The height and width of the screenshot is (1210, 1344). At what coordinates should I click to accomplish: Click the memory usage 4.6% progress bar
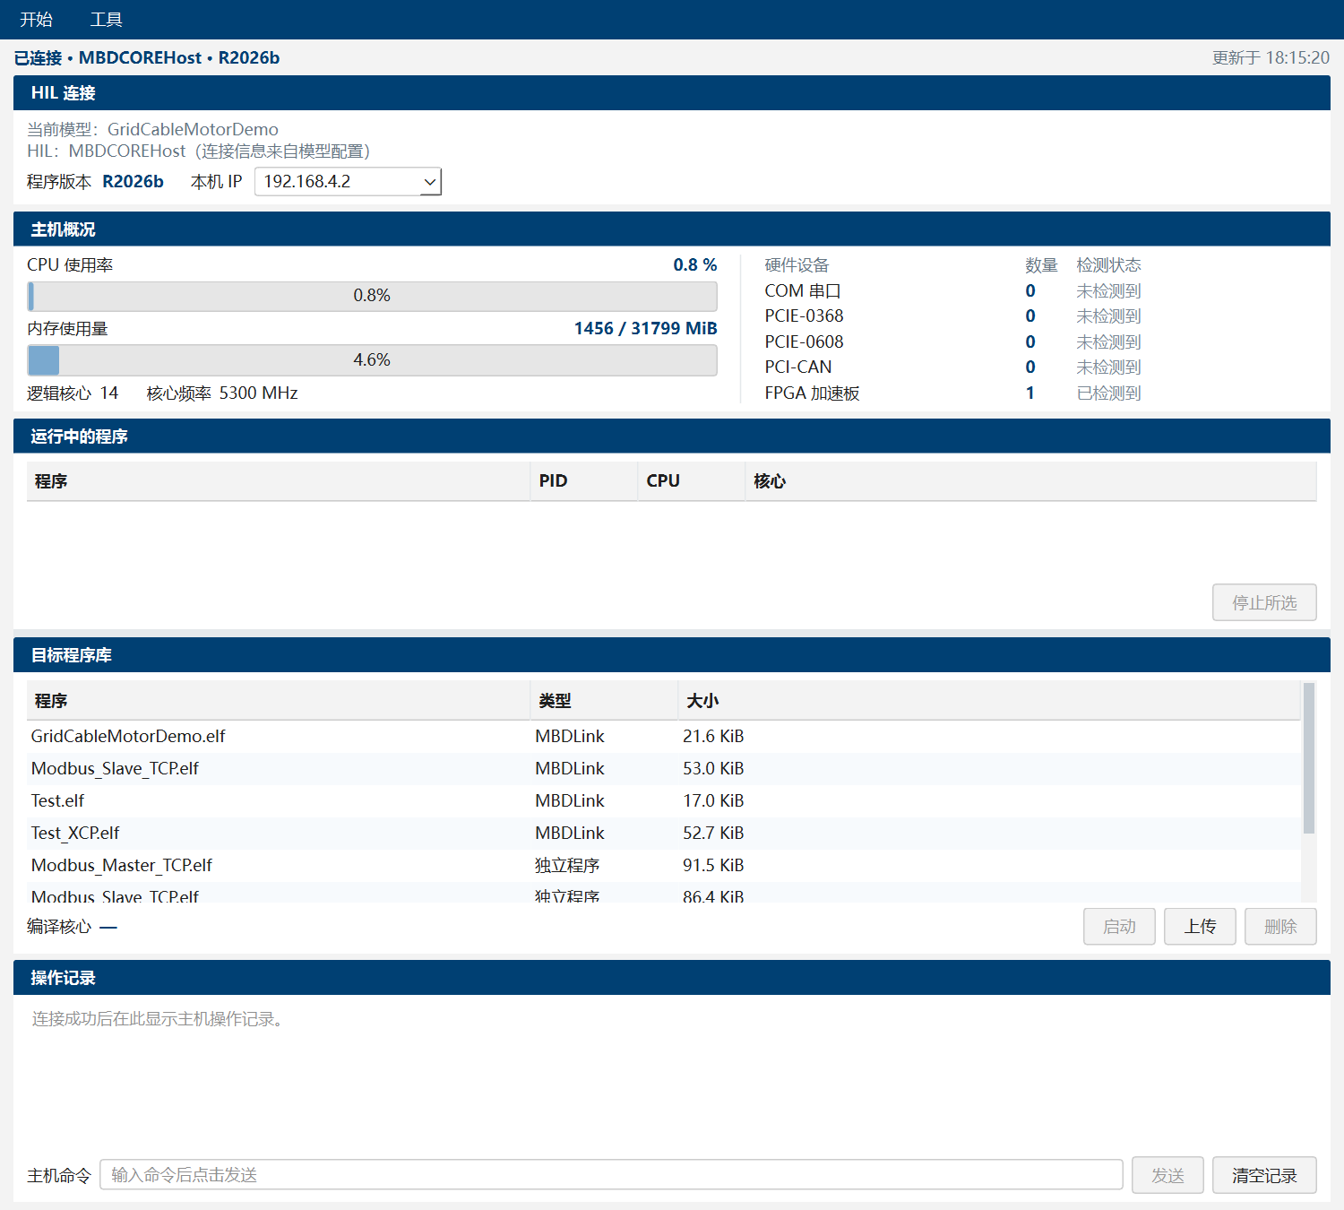click(x=372, y=360)
